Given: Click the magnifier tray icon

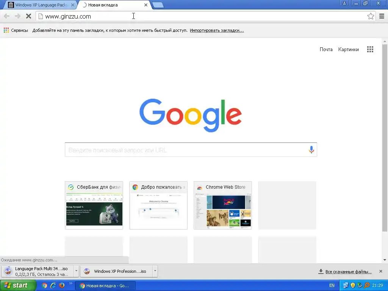Looking at the screenshot, I should pyautogui.click(x=367, y=285).
